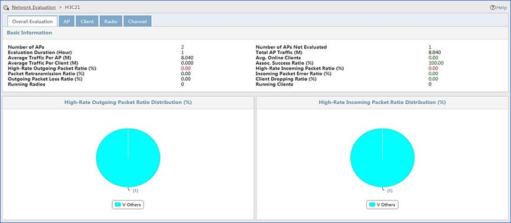Switch to the Overall Evaluation tab
This screenshot has width=511, height=223.
click(x=32, y=21)
